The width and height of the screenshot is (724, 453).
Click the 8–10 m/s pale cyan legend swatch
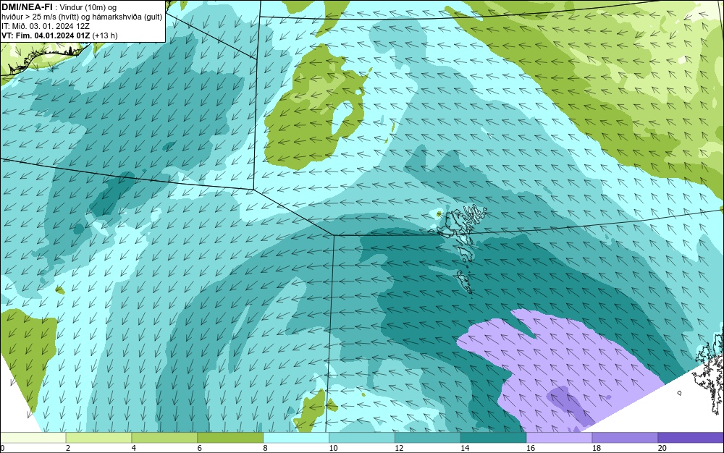(x=296, y=438)
